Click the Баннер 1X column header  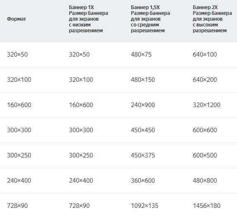click(88, 19)
